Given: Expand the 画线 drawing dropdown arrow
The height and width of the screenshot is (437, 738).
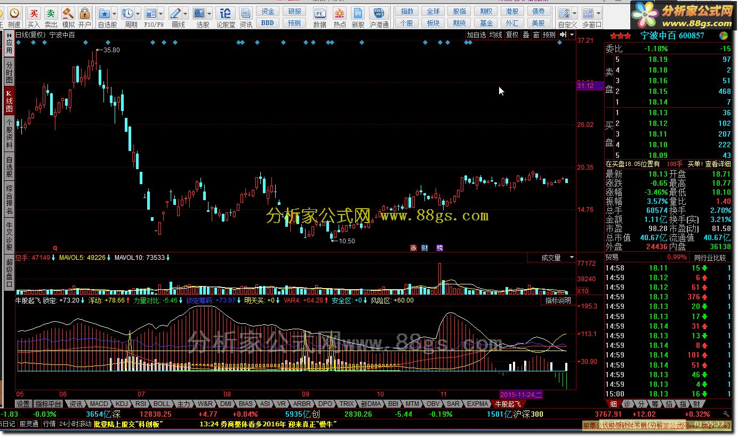Looking at the screenshot, I should click(186, 13).
